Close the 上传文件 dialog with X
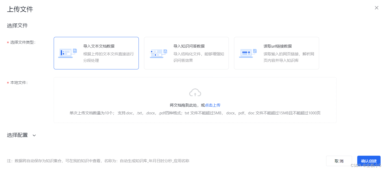Screen dimensions: 385x170 (376, 8)
